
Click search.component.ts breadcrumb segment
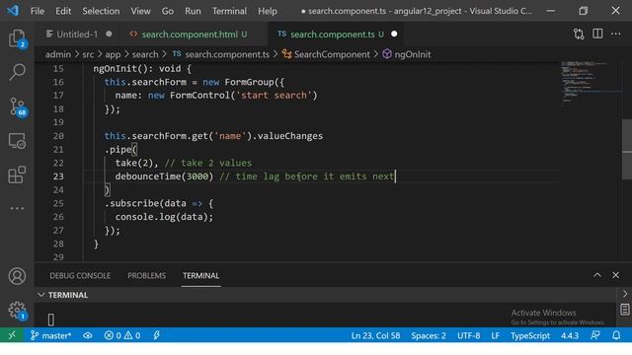point(221,54)
